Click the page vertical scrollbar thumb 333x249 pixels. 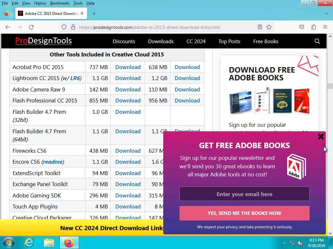click(x=330, y=86)
